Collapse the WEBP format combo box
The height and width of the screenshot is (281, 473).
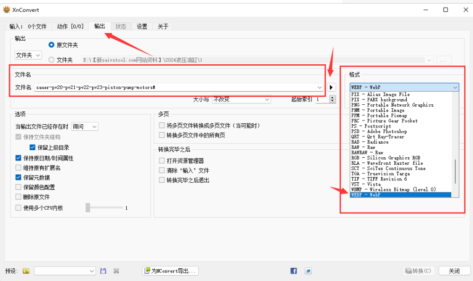(x=404, y=87)
